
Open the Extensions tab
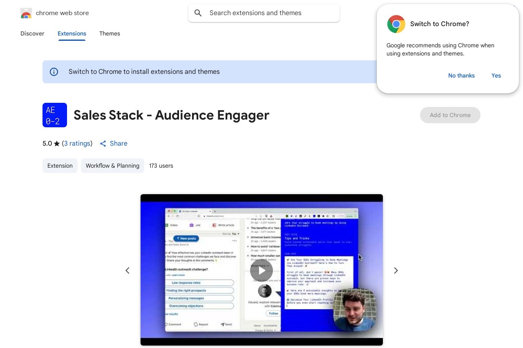[72, 33]
